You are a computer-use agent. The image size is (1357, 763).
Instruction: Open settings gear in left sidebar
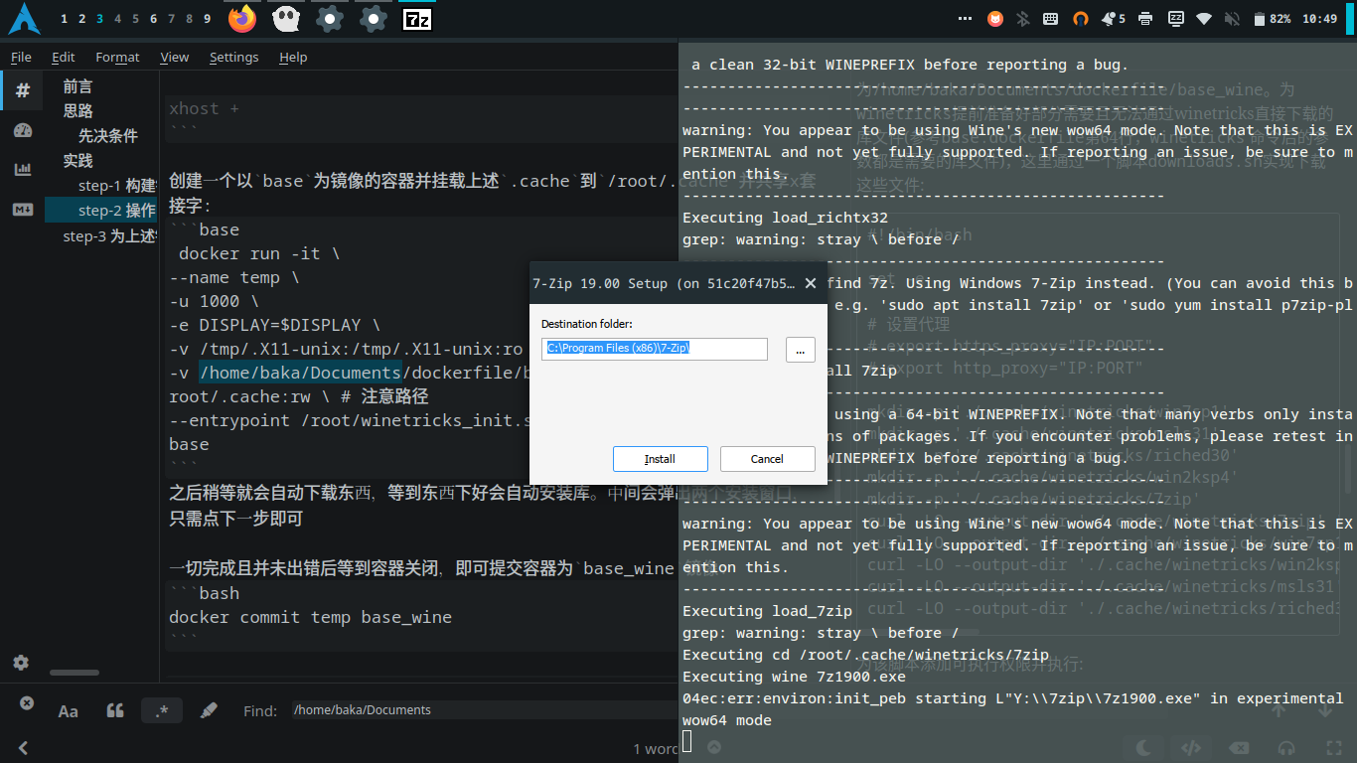click(x=21, y=663)
